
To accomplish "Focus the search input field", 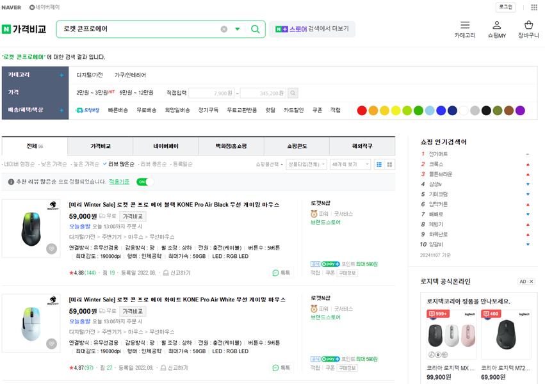I will click(x=139, y=29).
